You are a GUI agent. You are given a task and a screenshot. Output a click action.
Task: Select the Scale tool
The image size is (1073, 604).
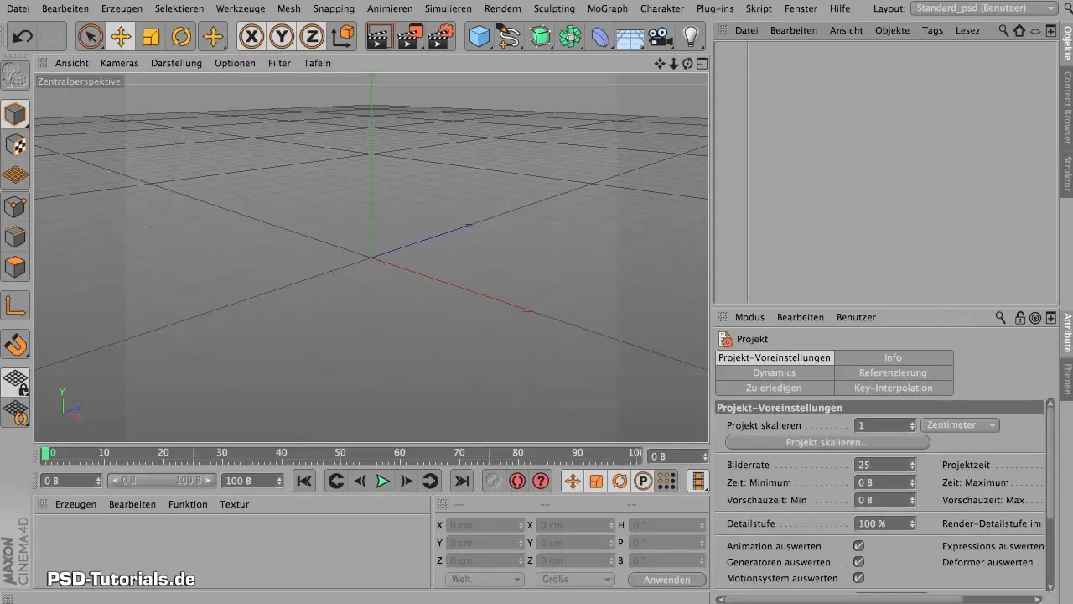(x=151, y=37)
